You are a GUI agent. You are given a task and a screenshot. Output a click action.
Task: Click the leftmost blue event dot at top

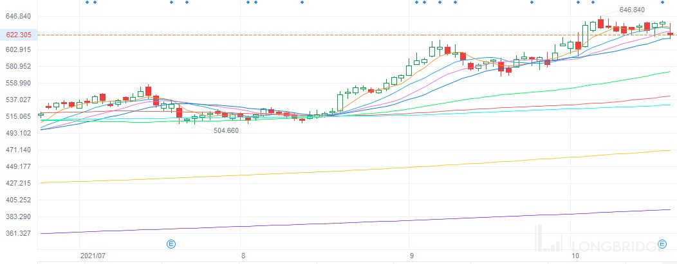88,3
